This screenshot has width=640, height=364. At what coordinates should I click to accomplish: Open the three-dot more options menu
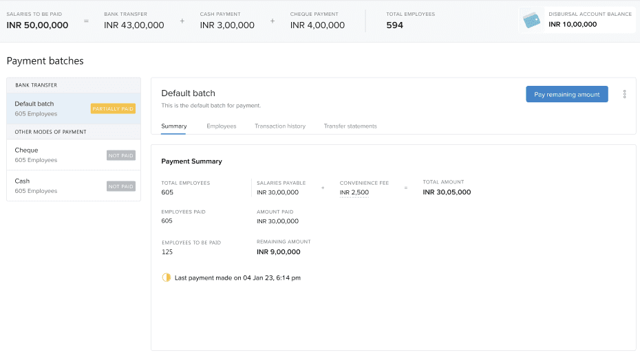(x=624, y=94)
